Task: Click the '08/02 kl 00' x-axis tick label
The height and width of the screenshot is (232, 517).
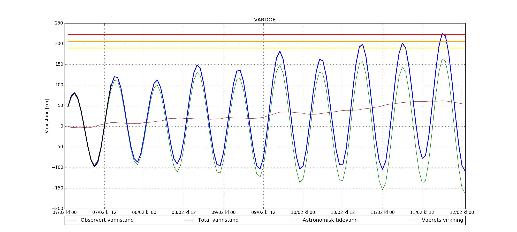Action: point(144,213)
